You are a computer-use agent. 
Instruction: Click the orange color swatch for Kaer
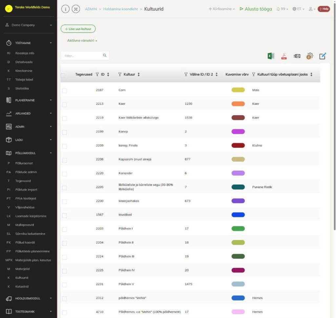(238, 104)
